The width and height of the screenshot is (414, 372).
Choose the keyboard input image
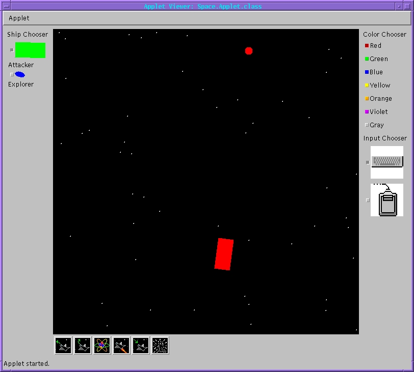387,162
